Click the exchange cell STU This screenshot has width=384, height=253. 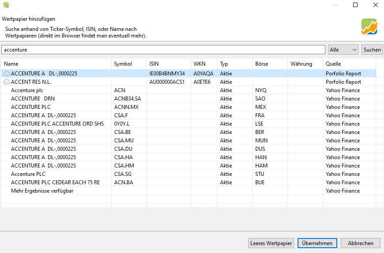click(x=260, y=174)
